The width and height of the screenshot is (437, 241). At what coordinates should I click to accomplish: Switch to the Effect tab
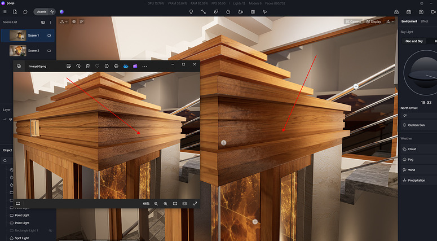click(424, 21)
